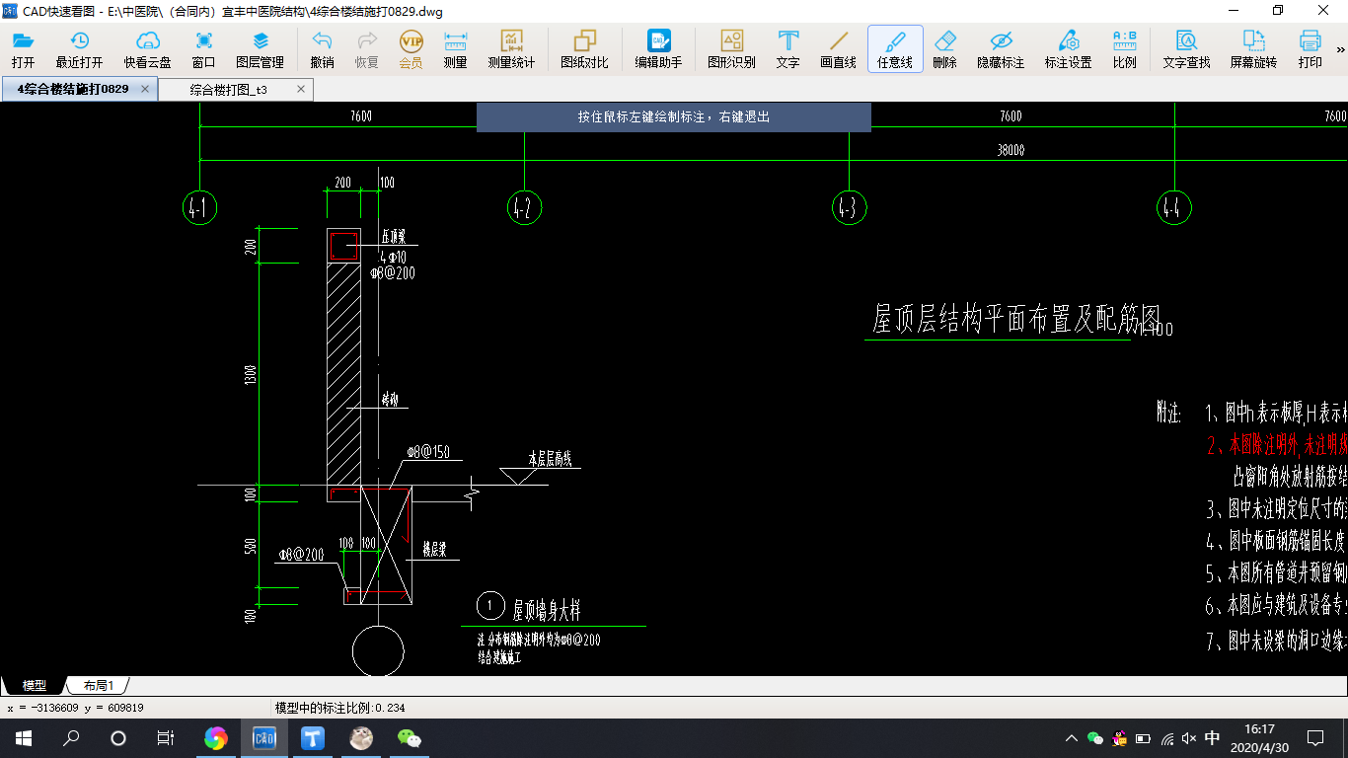Screen dimensions: 1348x758
Task: Open 快看云盘 cloud drive
Action: 147,49
